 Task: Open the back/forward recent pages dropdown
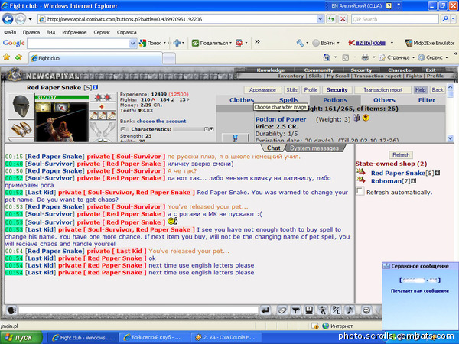coord(30,20)
